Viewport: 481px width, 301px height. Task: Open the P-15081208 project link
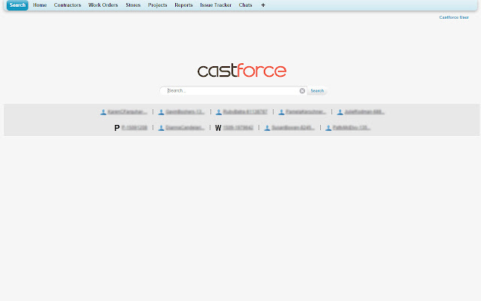tap(135, 127)
